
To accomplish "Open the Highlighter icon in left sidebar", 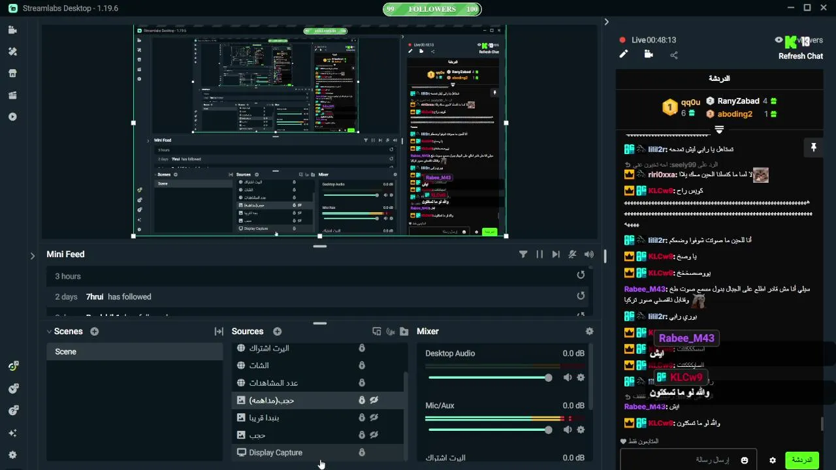I will (12, 95).
